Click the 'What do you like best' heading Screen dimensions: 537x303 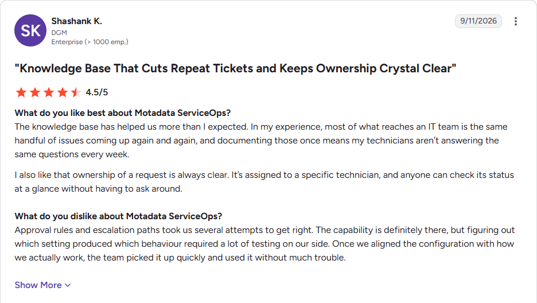pos(123,113)
